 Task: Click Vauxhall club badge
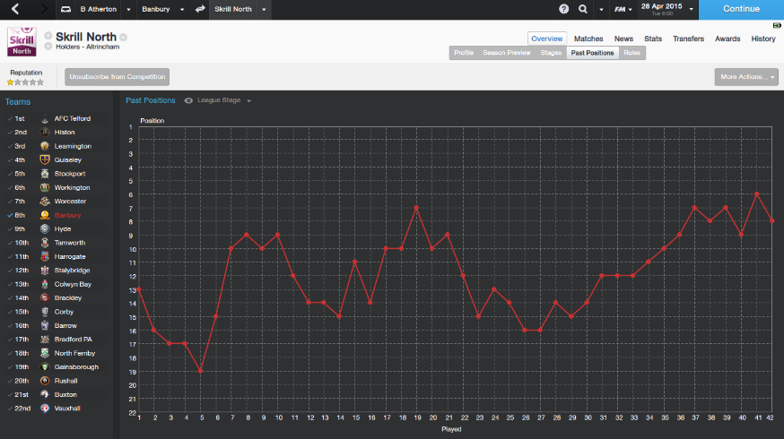click(45, 409)
